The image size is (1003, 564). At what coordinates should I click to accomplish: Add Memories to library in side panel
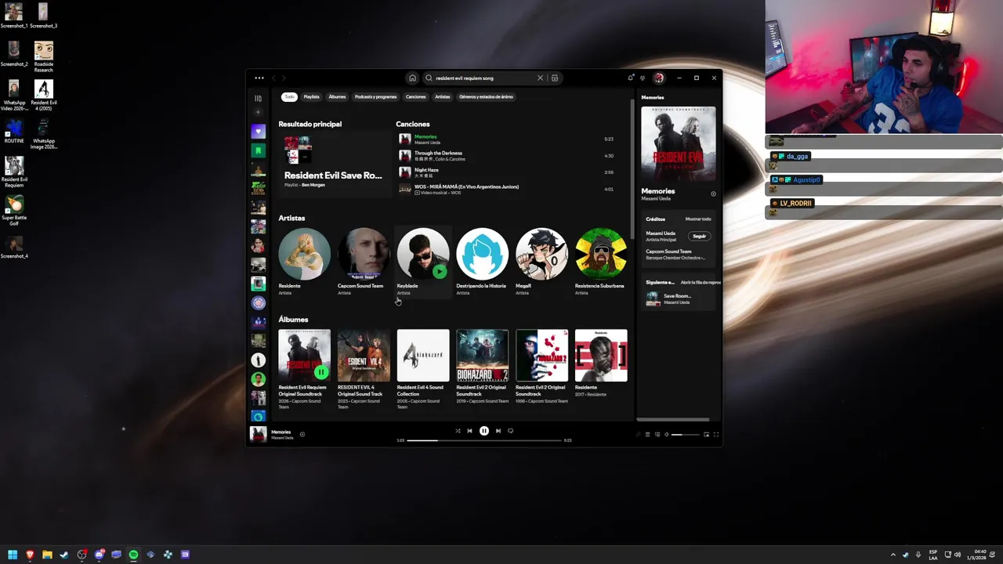coord(713,193)
